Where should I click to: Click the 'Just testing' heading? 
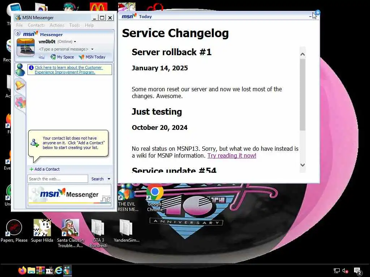[157, 112]
